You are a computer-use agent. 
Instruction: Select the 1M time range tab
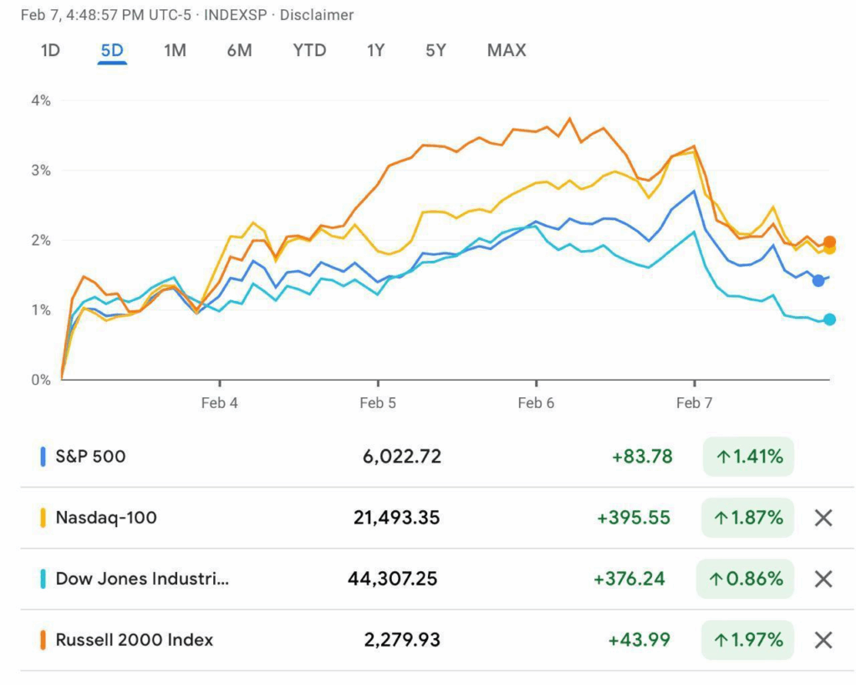click(x=175, y=50)
